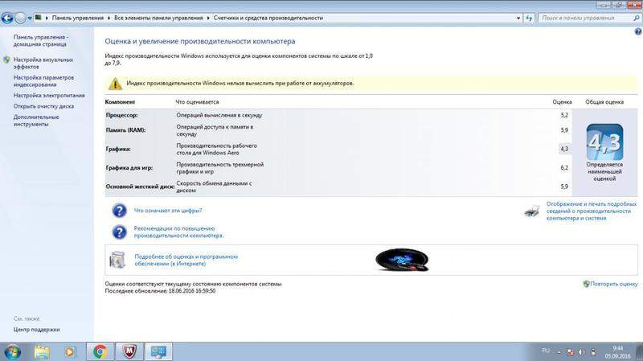Launch Windows Media Player from taskbar

[x=69, y=352]
